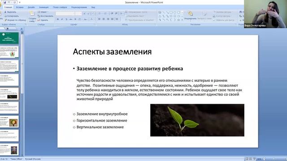Click the Восстановить reset slide command

pyautogui.click(x=45, y=16)
